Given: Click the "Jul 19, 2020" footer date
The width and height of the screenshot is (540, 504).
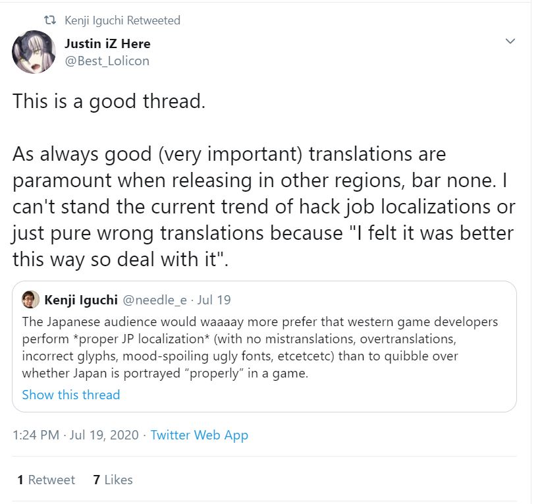Looking at the screenshot, I should pos(106,435).
